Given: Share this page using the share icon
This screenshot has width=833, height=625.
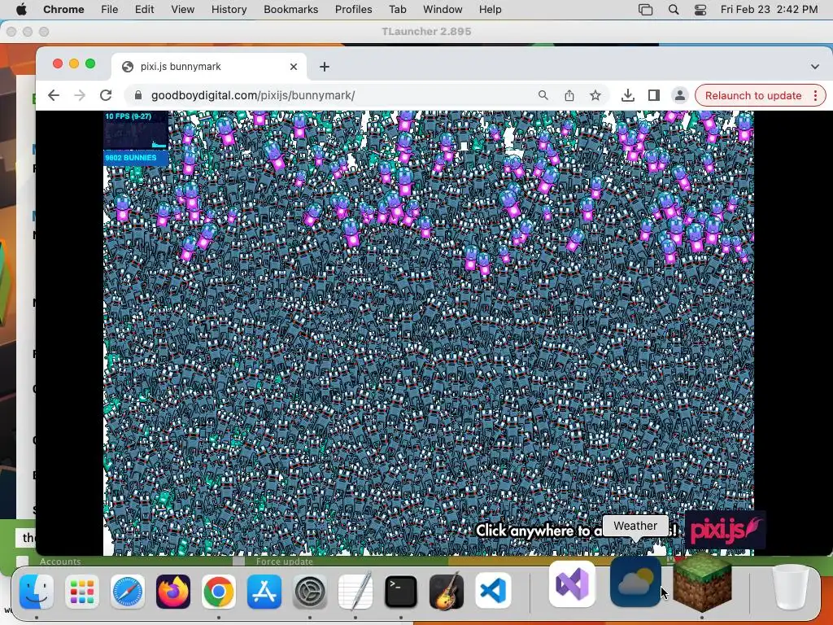Looking at the screenshot, I should 569,95.
